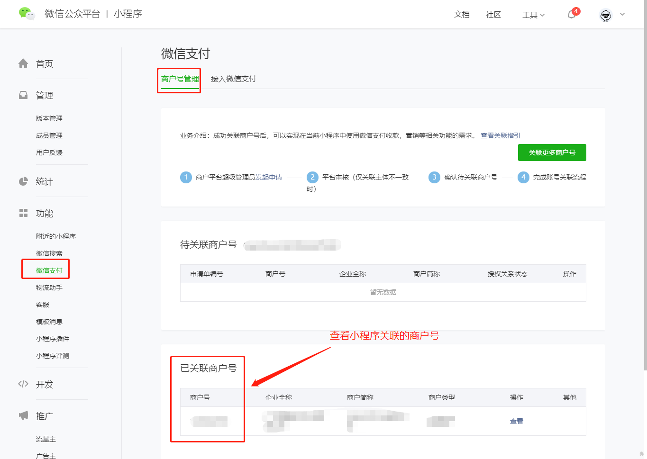Select 功能 section in sidebar
647x459 pixels.
click(x=45, y=213)
